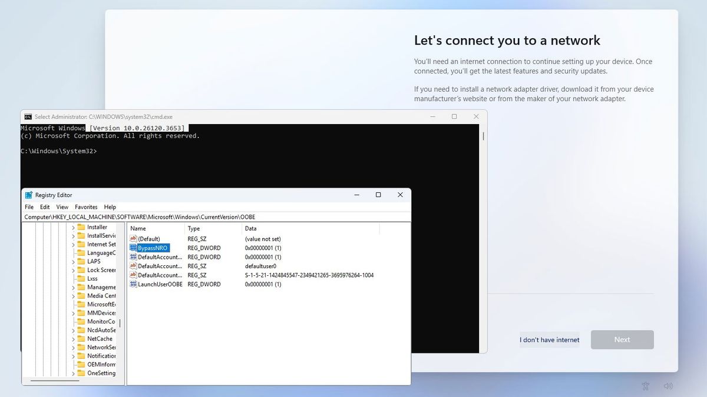The width and height of the screenshot is (707, 397).
Task: Select the BypassNRO REG_DWORD value icon
Action: (x=134, y=248)
